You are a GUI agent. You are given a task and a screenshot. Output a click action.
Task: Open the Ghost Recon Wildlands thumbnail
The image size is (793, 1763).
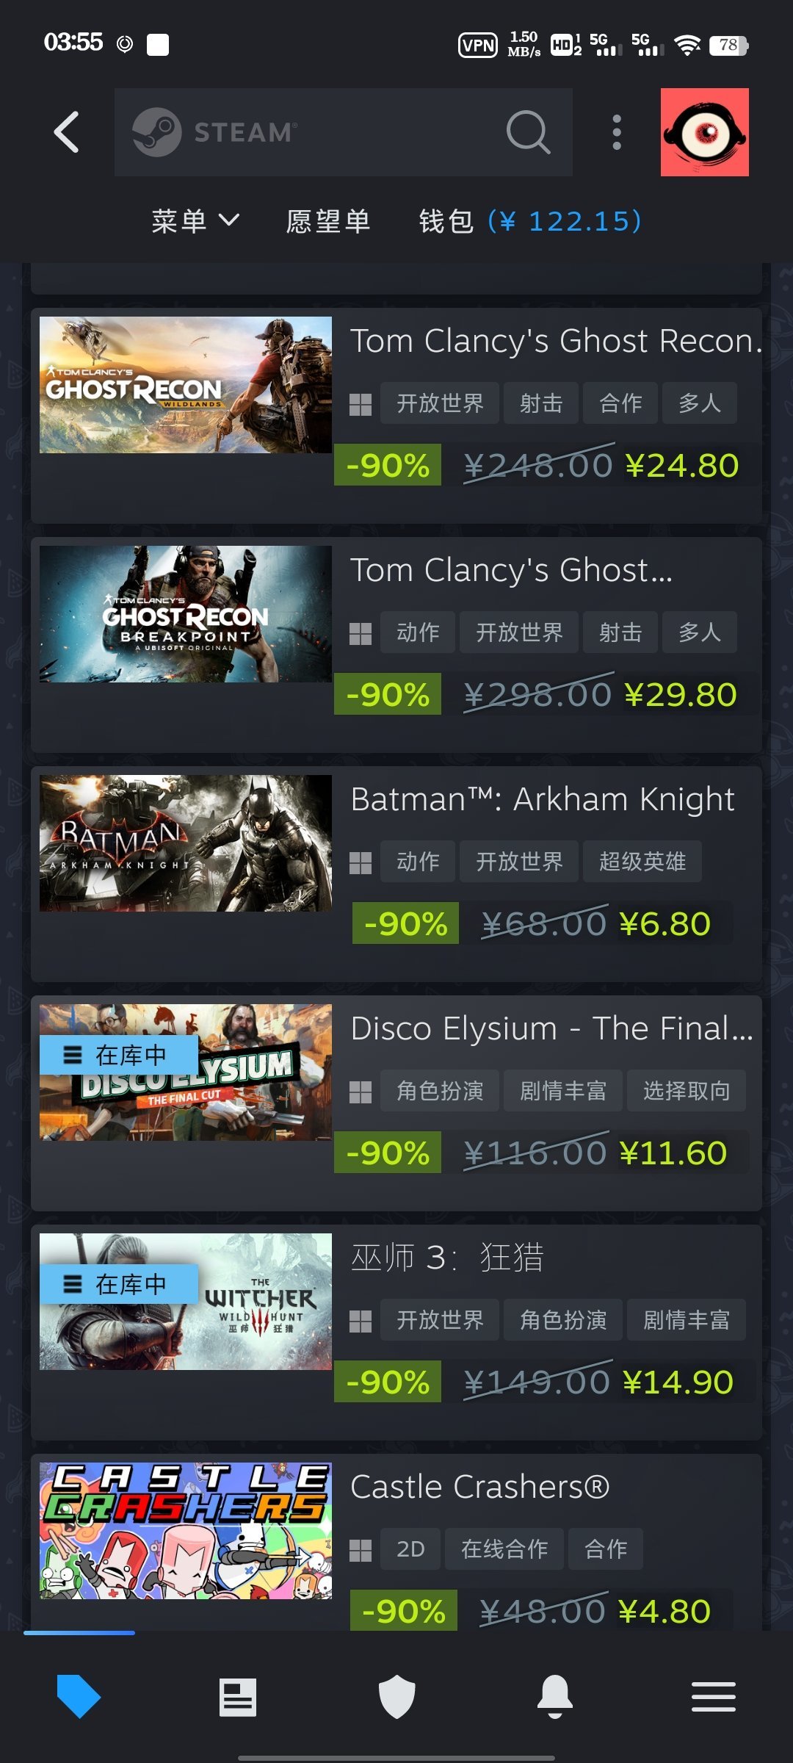[186, 385]
